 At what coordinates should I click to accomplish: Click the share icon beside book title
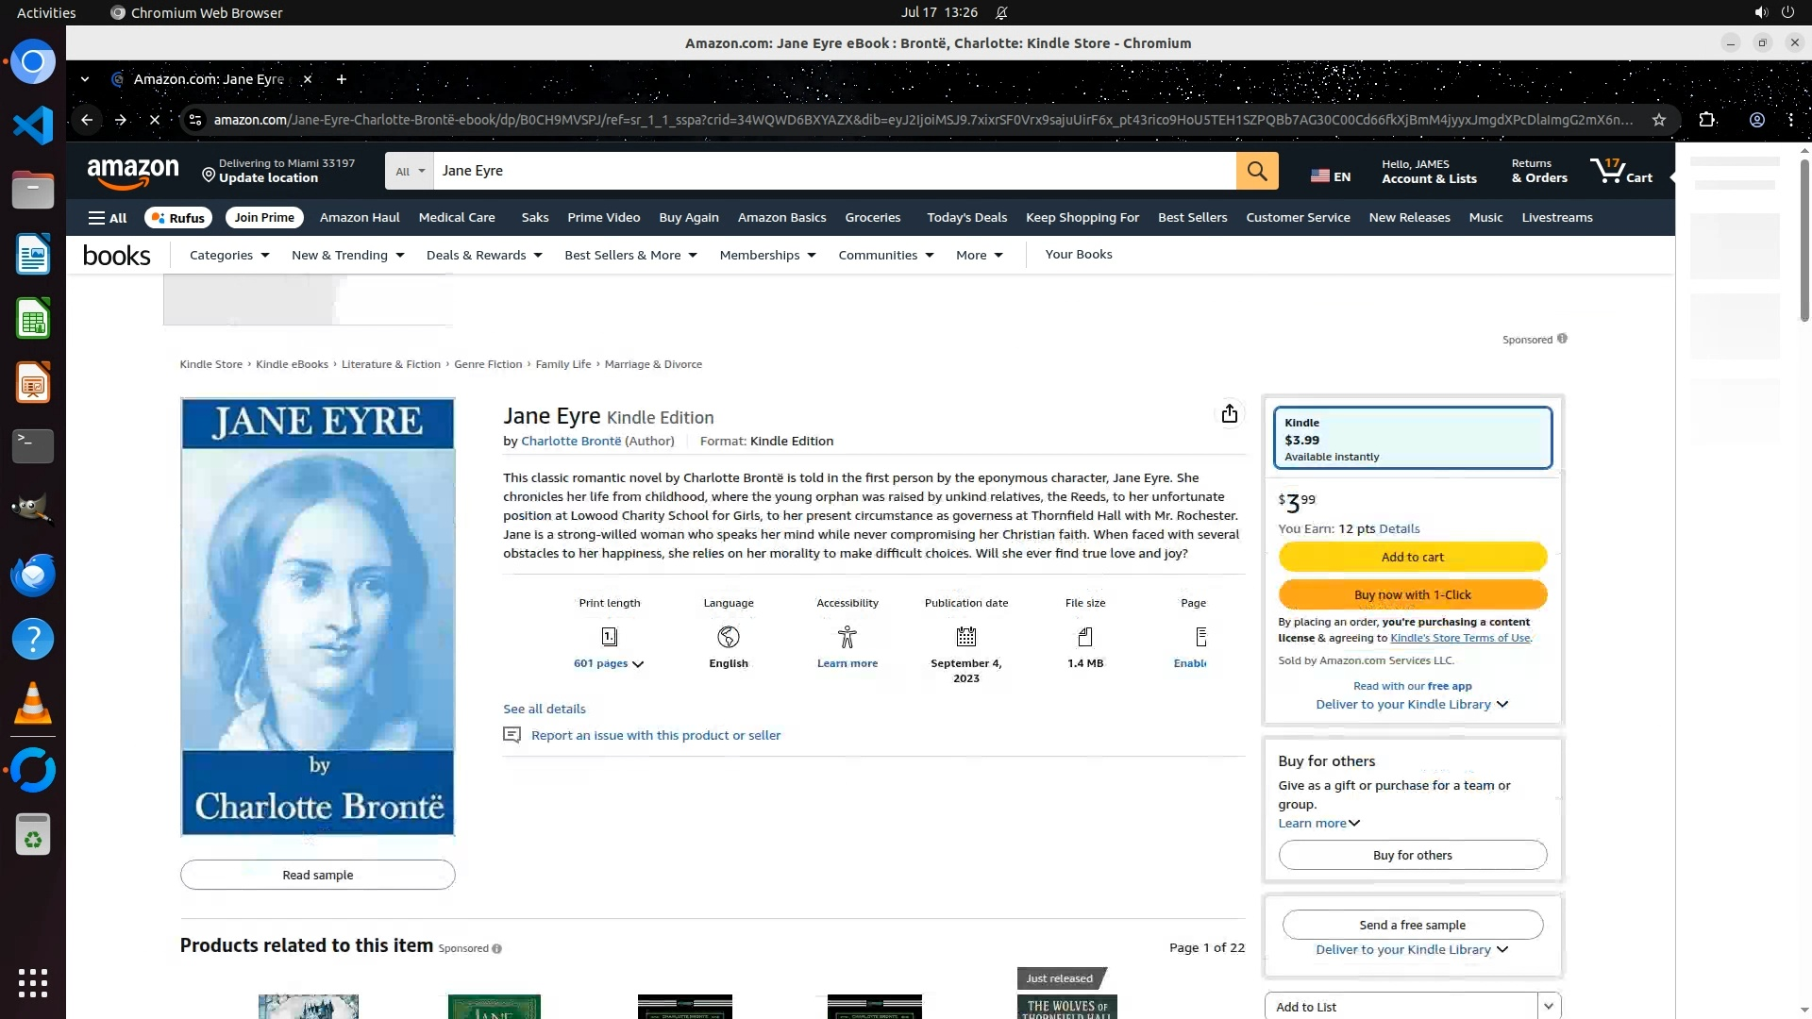[x=1229, y=414]
